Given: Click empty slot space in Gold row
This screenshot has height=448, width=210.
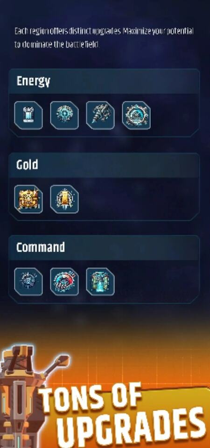Looking at the screenshot, I should tap(139, 199).
